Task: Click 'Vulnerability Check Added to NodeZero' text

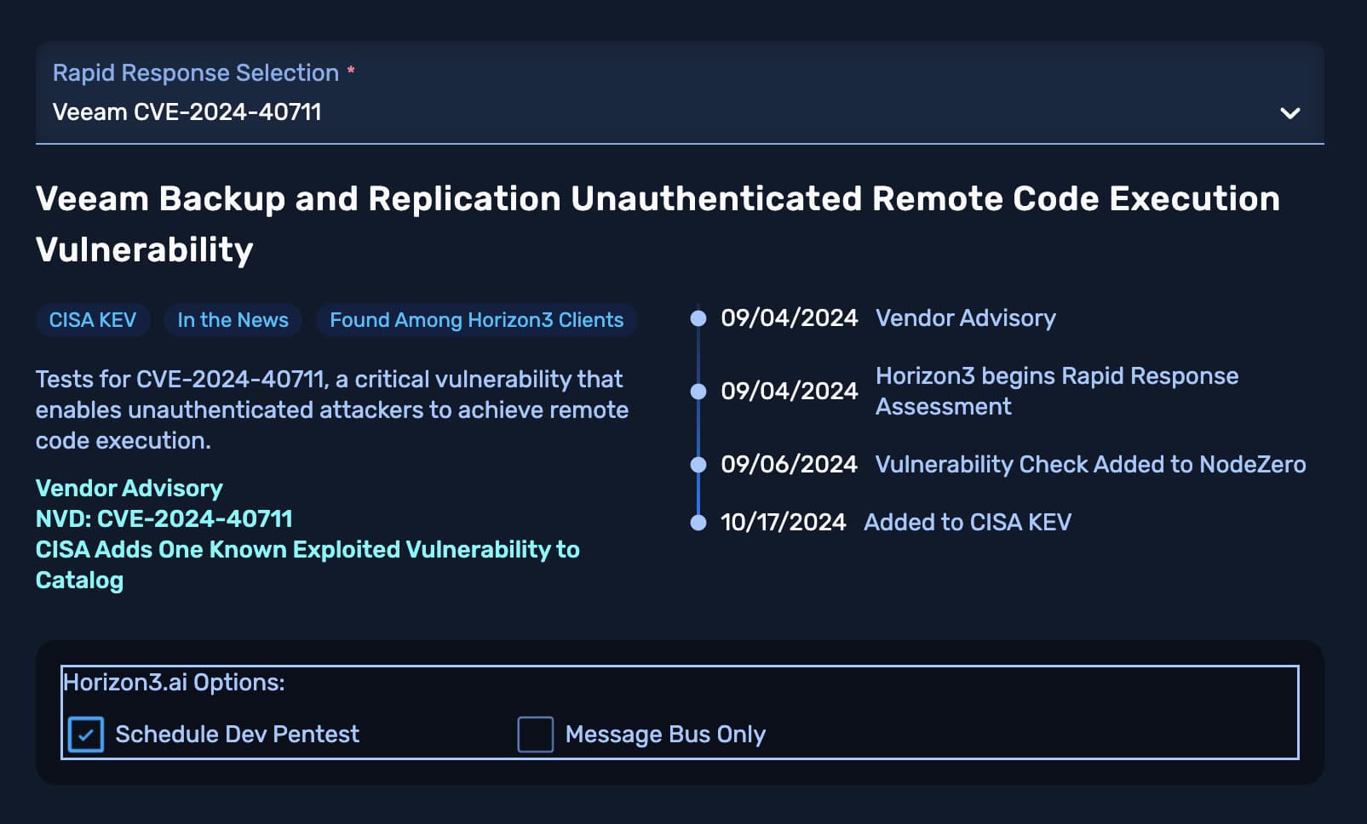Action: pyautogui.click(x=1091, y=465)
